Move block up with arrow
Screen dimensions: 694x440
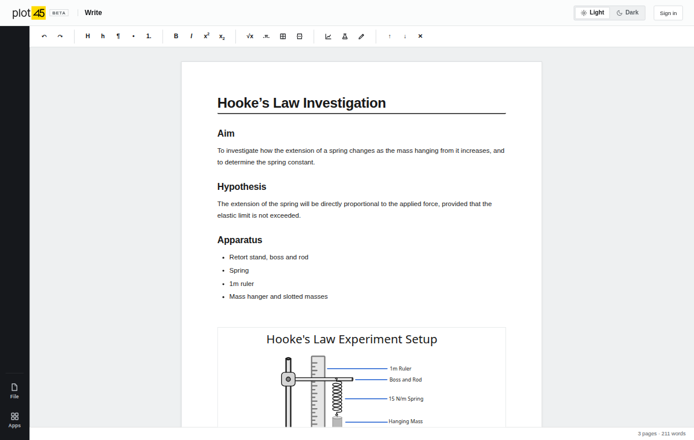(390, 36)
